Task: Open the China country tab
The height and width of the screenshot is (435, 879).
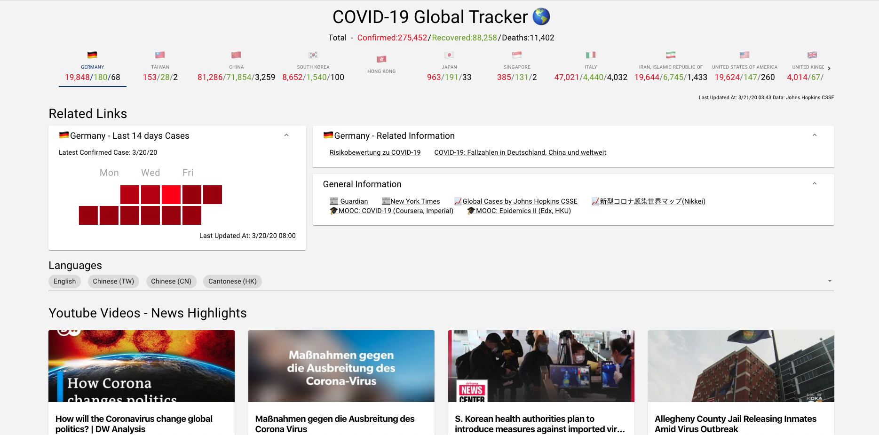Action: click(237, 68)
